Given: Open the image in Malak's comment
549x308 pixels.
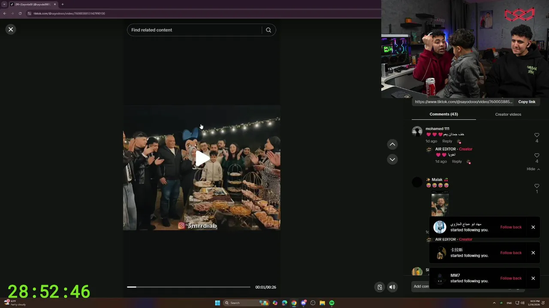Looking at the screenshot, I should coord(440,204).
